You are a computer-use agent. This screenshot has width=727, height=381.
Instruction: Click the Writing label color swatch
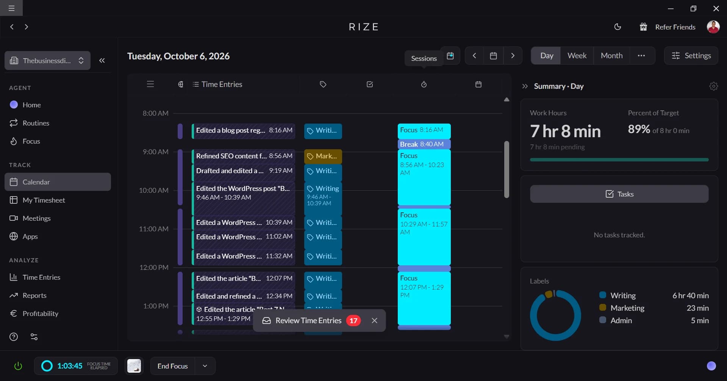point(602,295)
